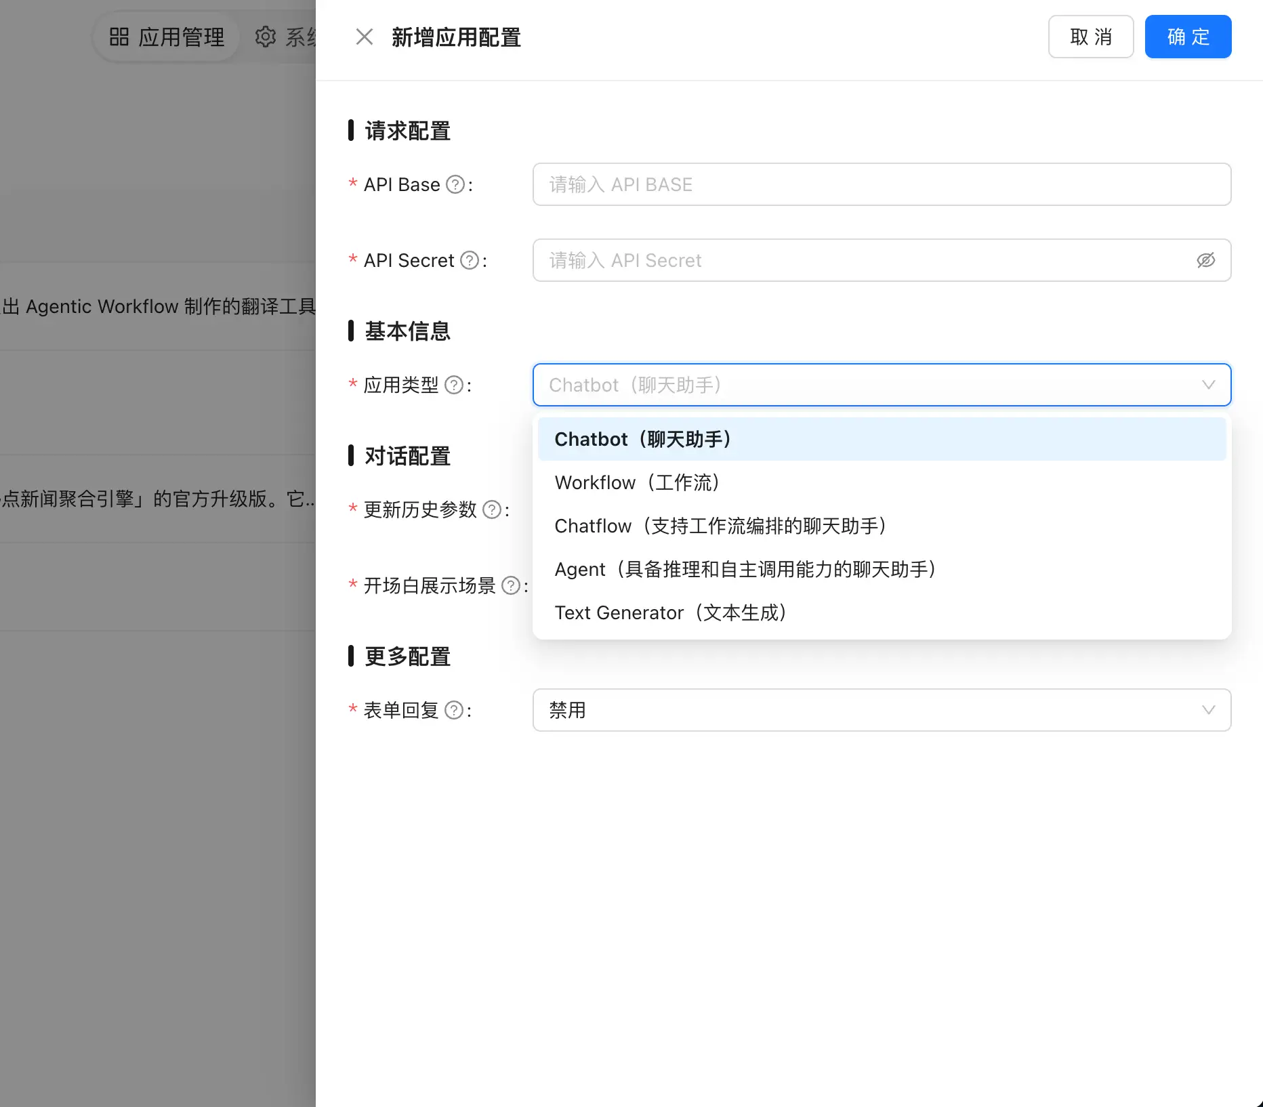Viewport: 1263px width, 1107px height.
Task: Click the help icon beside 开场白展示场景
Action: pyautogui.click(x=510, y=586)
